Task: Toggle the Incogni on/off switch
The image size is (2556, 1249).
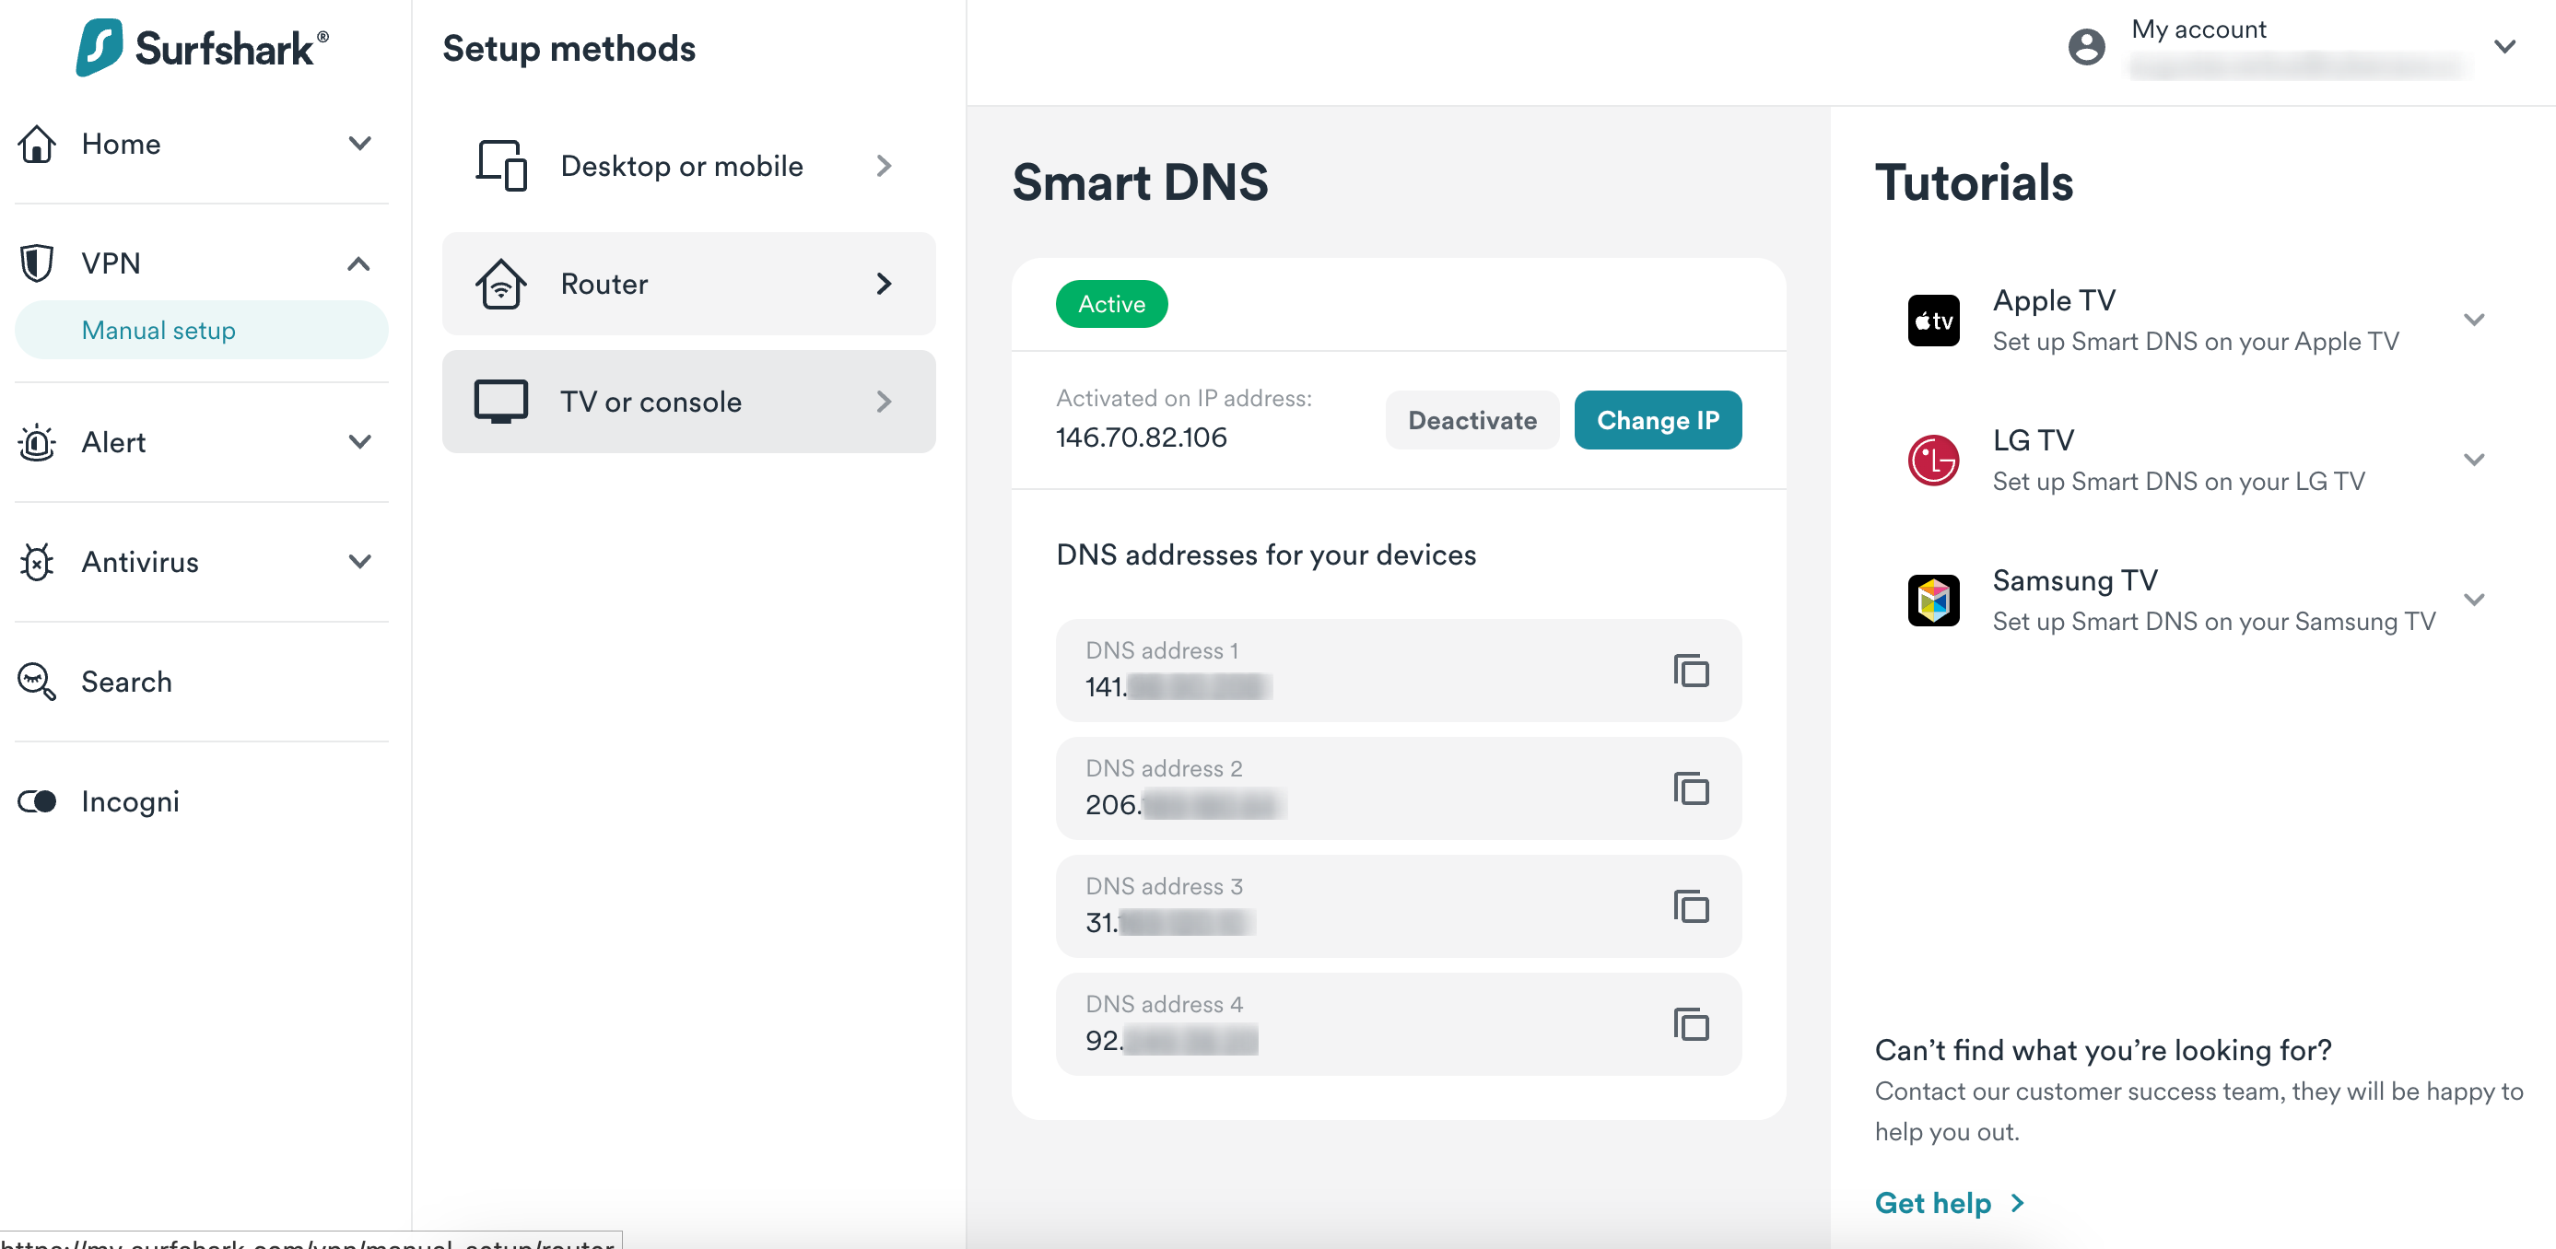Action: (x=38, y=800)
